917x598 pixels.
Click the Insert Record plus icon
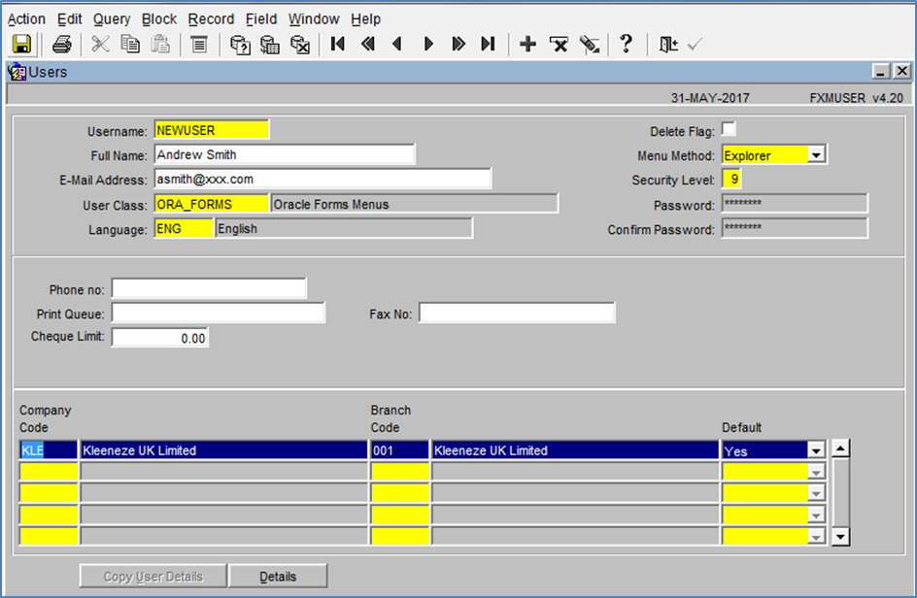527,44
